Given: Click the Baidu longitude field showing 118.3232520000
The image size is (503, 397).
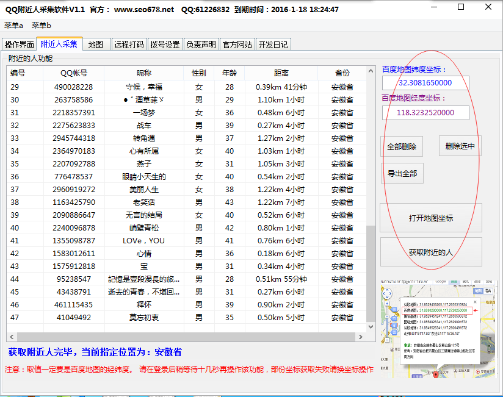Looking at the screenshot, I should click(425, 113).
